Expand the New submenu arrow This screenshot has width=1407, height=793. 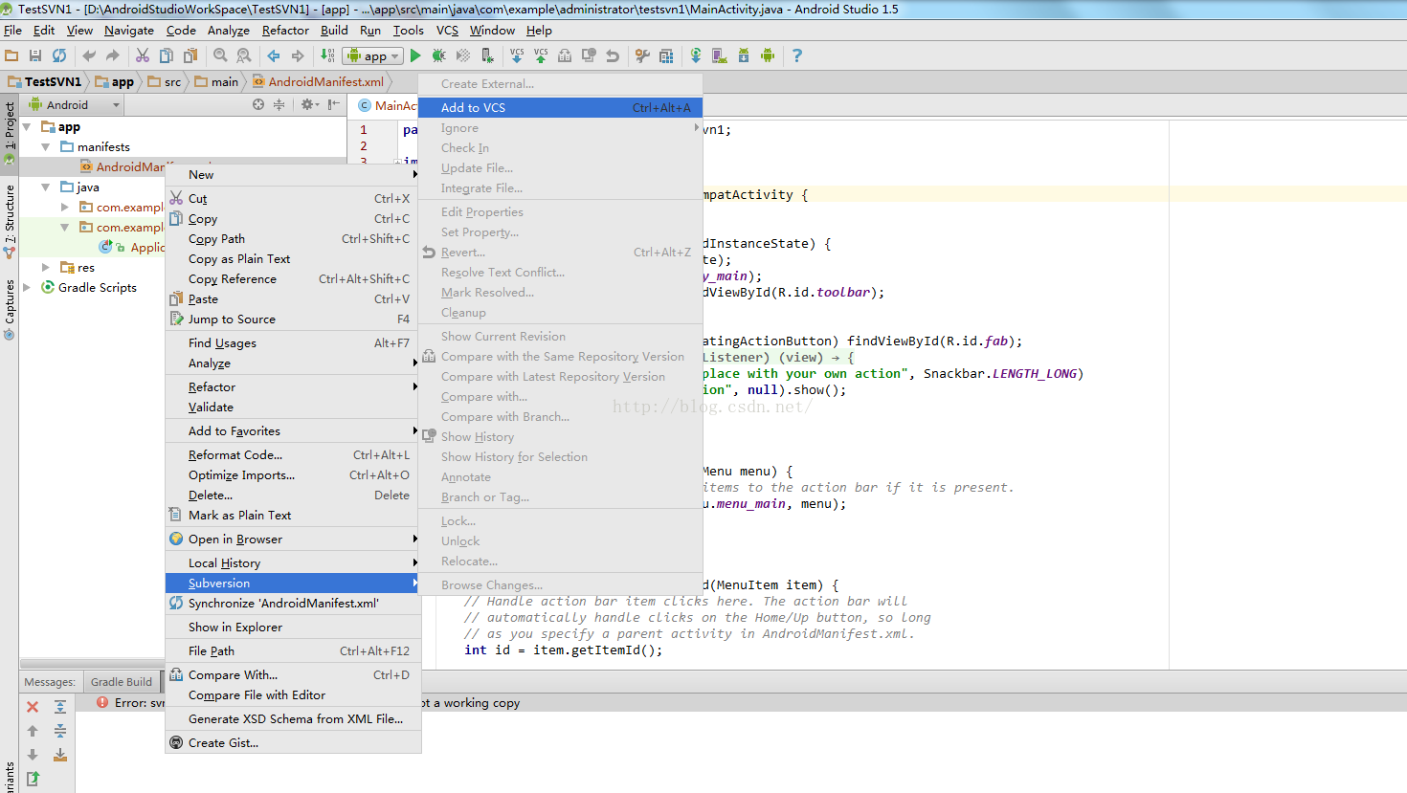415,174
